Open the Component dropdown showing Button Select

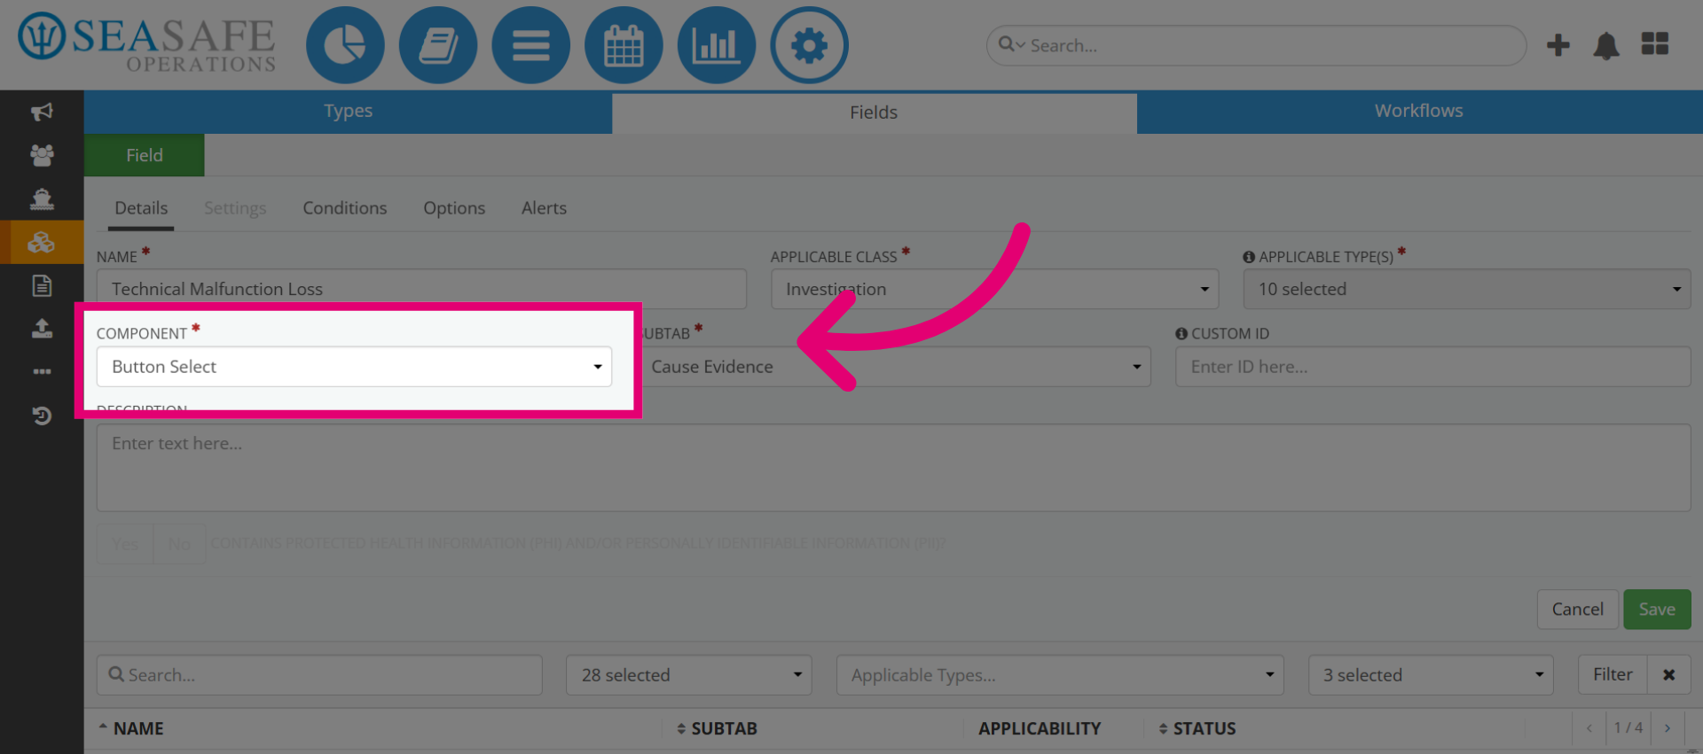(x=354, y=367)
